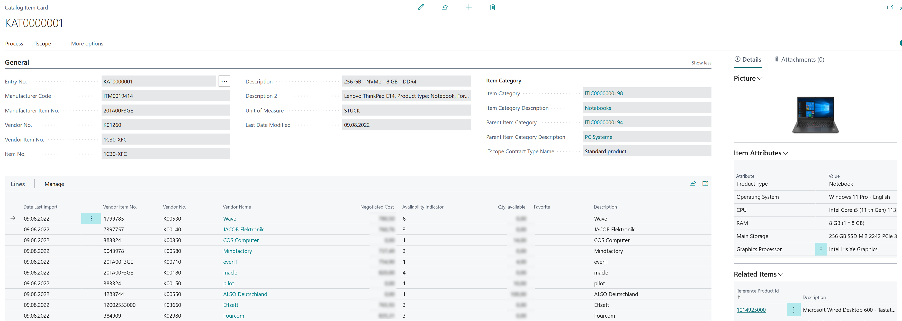Open page in new window icon
Image resolution: width=902 pixels, height=321 pixels.
[x=890, y=7]
